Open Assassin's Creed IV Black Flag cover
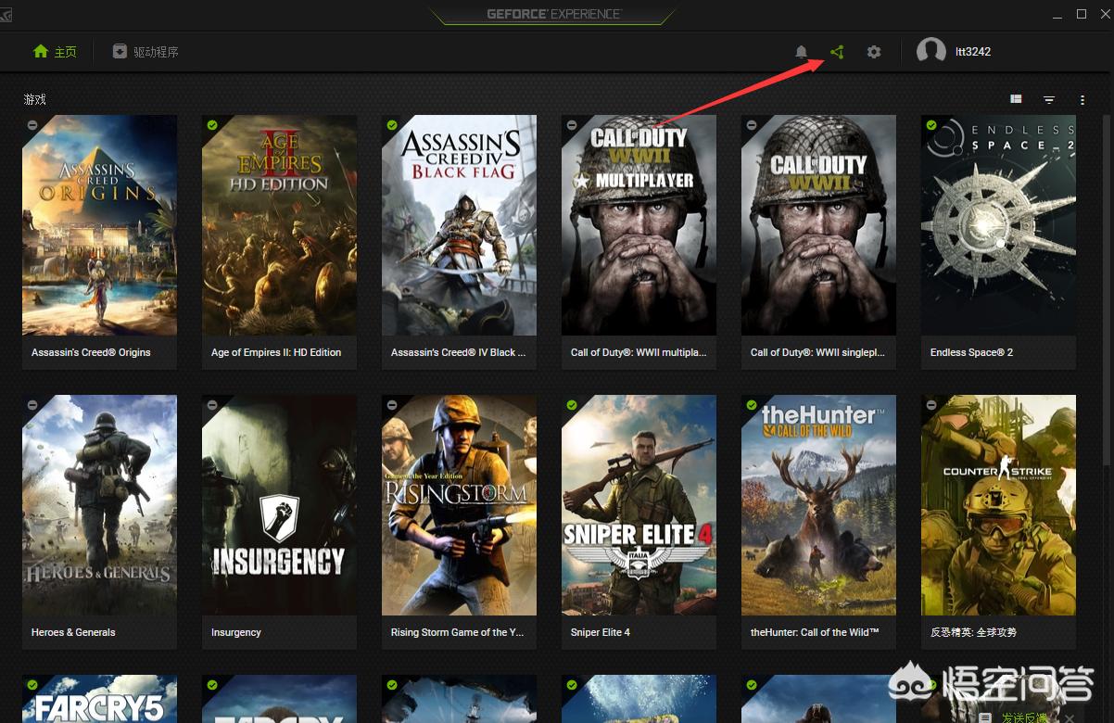The width and height of the screenshot is (1114, 723). click(459, 225)
